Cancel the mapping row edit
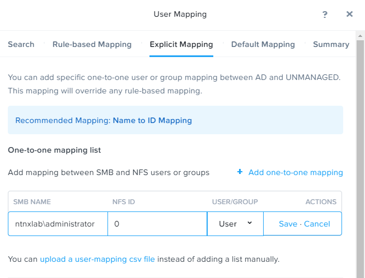The image size is (365, 278). pyautogui.click(x=317, y=224)
